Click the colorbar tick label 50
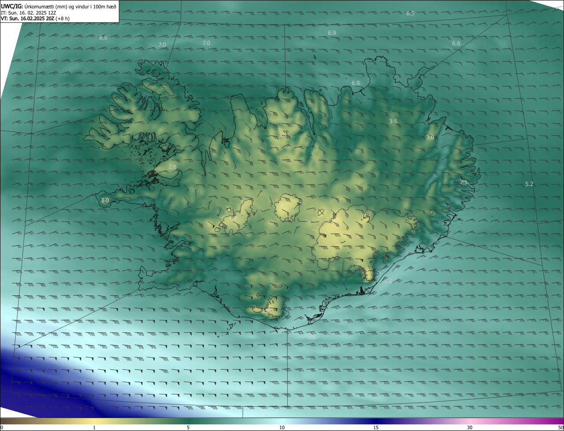564x431 pixels. coord(560,427)
